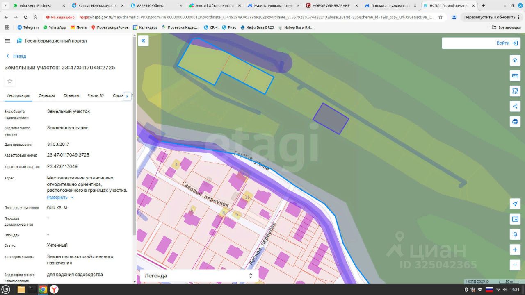Expand the full address with Развернуть

(x=60, y=197)
